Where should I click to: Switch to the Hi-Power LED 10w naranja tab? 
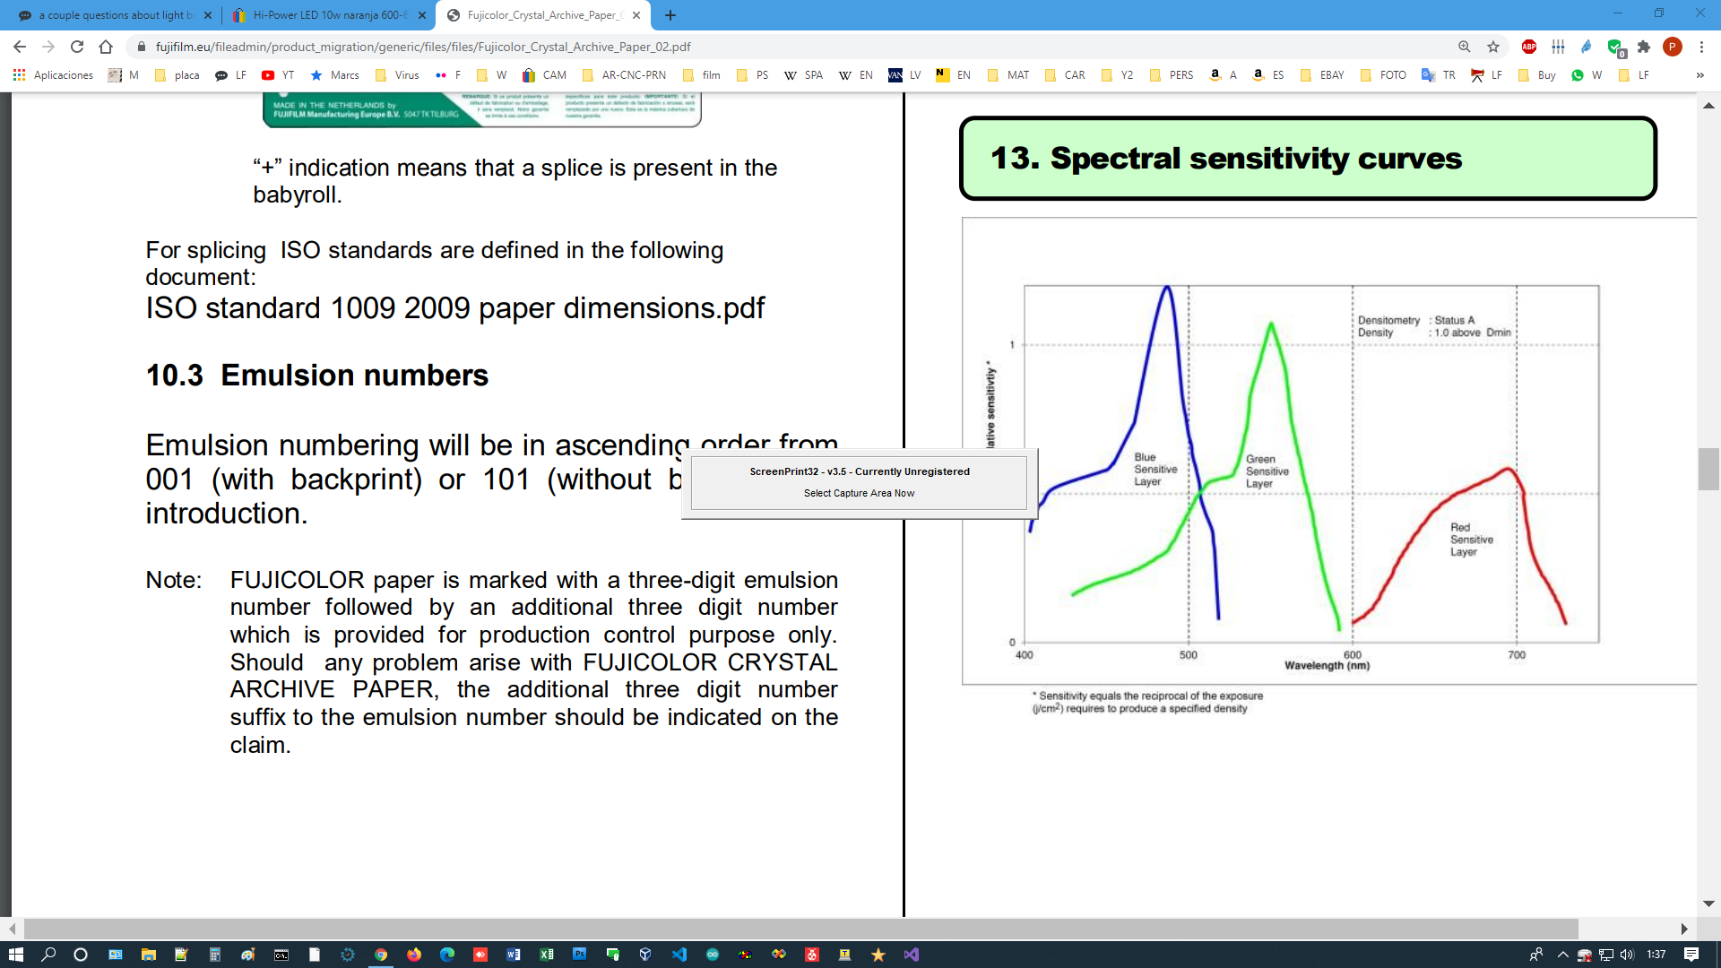coord(329,15)
